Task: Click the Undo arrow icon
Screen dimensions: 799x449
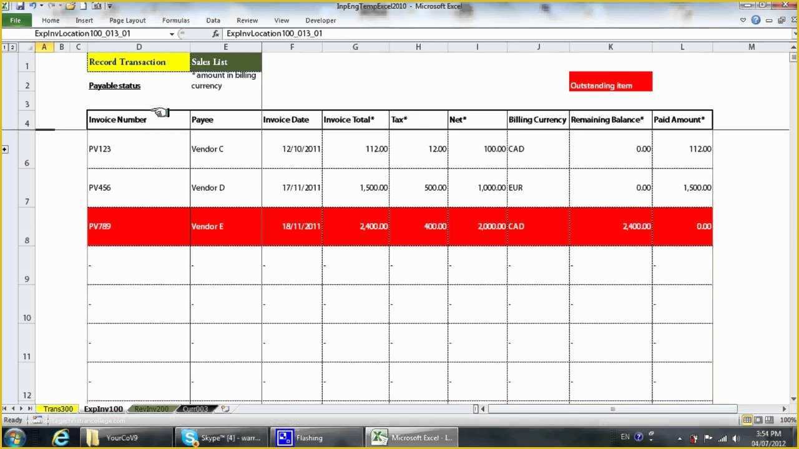Action: tap(32, 6)
